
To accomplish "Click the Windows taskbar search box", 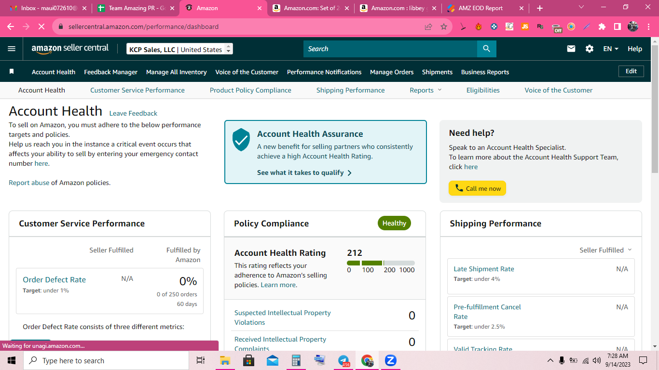I will [x=106, y=360].
